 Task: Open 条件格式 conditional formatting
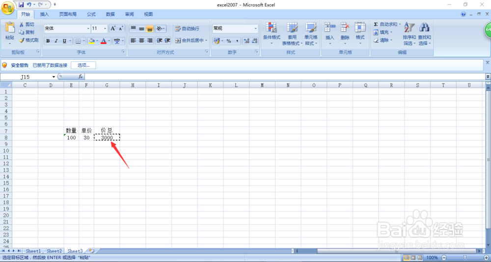[272, 33]
